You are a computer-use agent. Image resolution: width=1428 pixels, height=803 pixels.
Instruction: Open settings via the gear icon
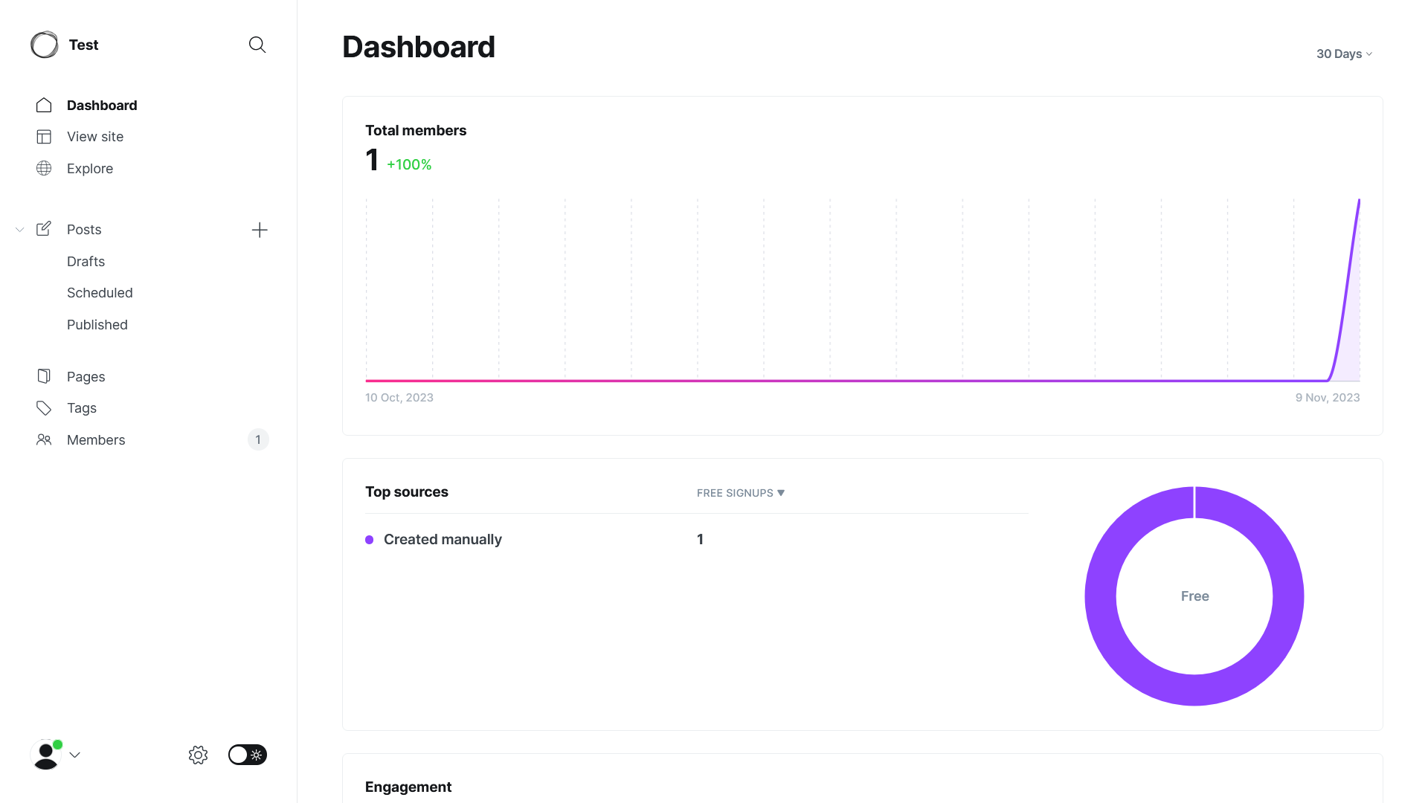pos(198,755)
